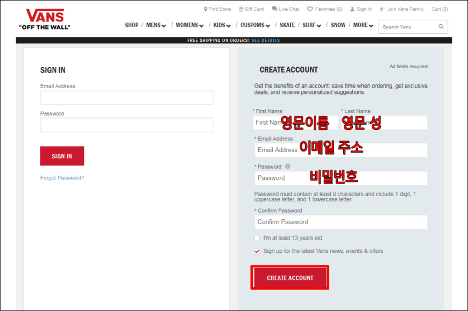Expand the WOMENS menu dropdown
Screen dimensions: 468x311
(x=189, y=25)
